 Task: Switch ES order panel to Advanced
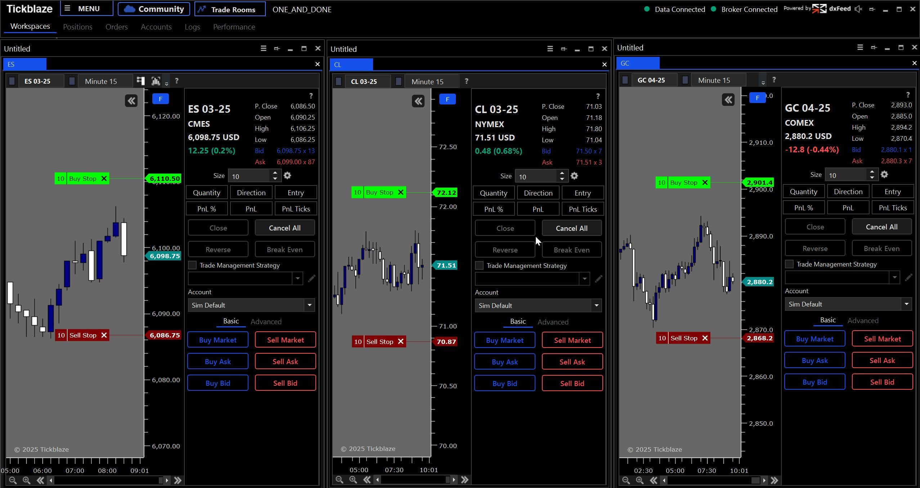[x=266, y=322]
